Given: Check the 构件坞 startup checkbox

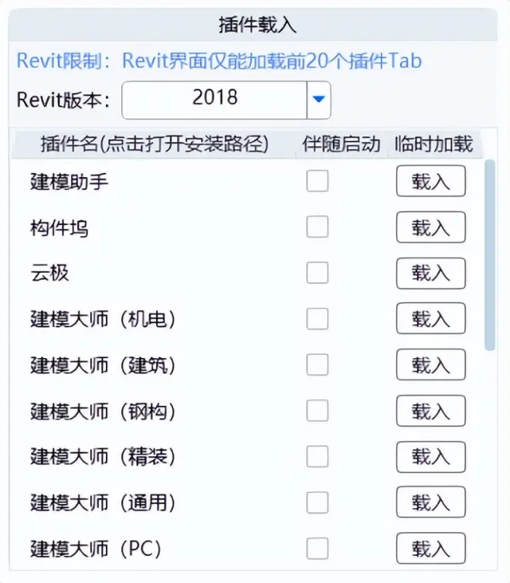Looking at the screenshot, I should [x=318, y=227].
